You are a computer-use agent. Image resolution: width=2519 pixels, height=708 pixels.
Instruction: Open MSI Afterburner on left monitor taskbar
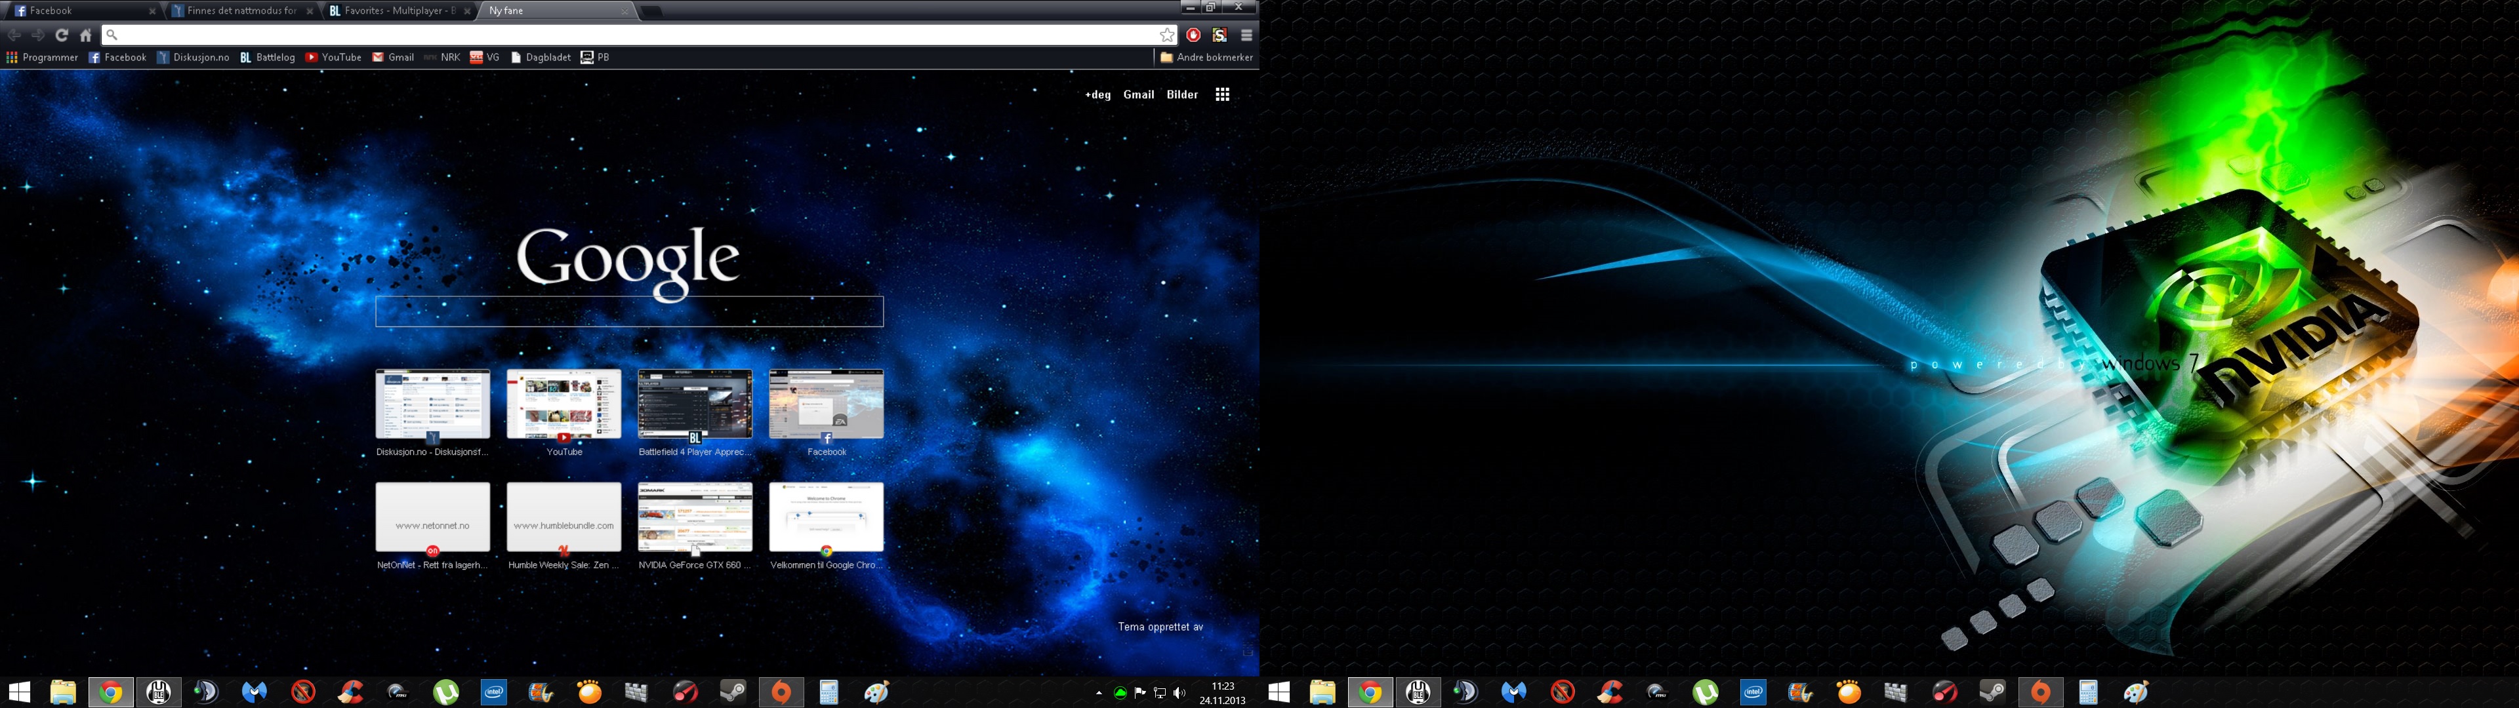[x=398, y=692]
